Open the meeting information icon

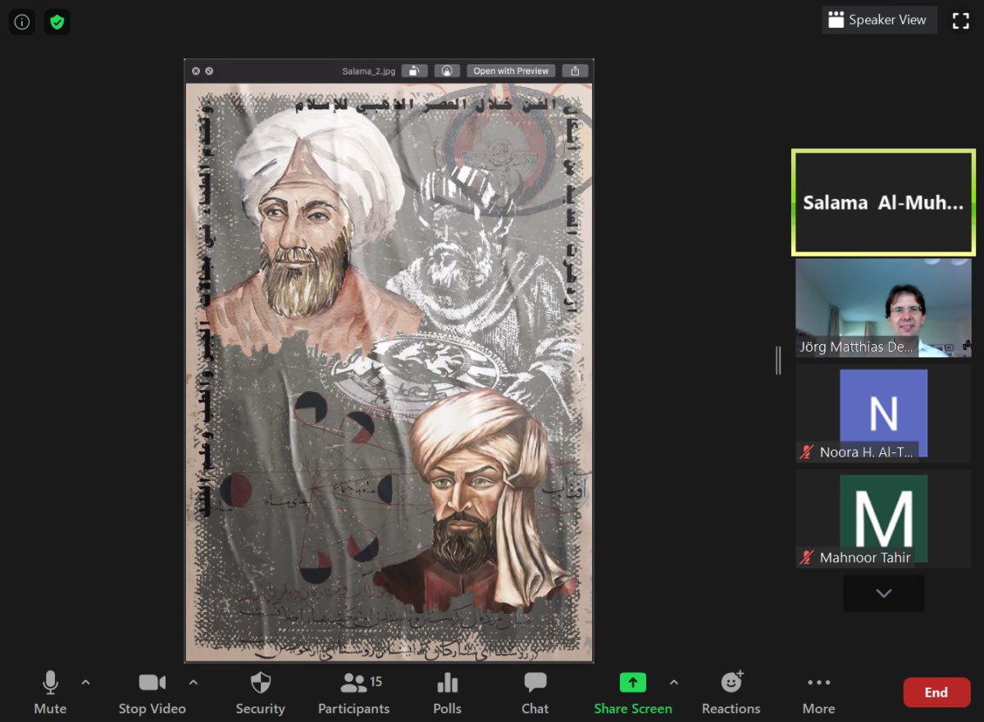21,22
